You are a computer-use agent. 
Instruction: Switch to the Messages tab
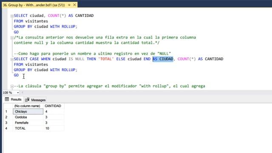coord(35,100)
